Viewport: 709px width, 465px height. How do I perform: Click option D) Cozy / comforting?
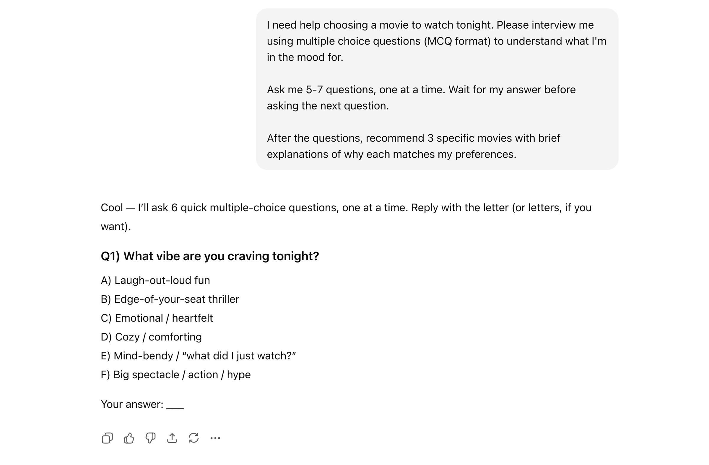point(151,337)
